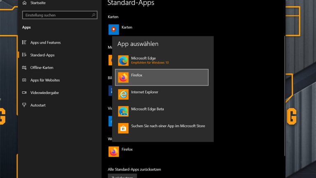Click the Internet Explorer icon
The height and width of the screenshot is (178, 316).
tap(123, 94)
